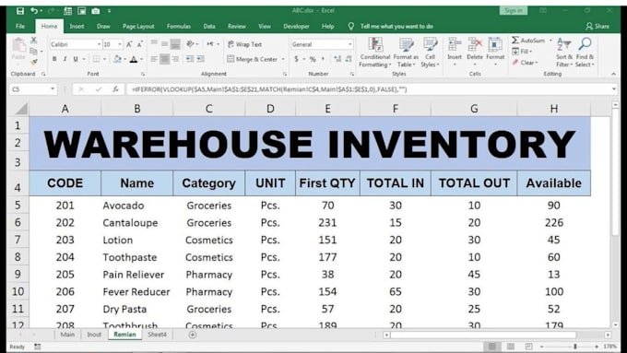Open the Fill dropdown
Viewport: 627px width, 353px height.
[x=522, y=52]
